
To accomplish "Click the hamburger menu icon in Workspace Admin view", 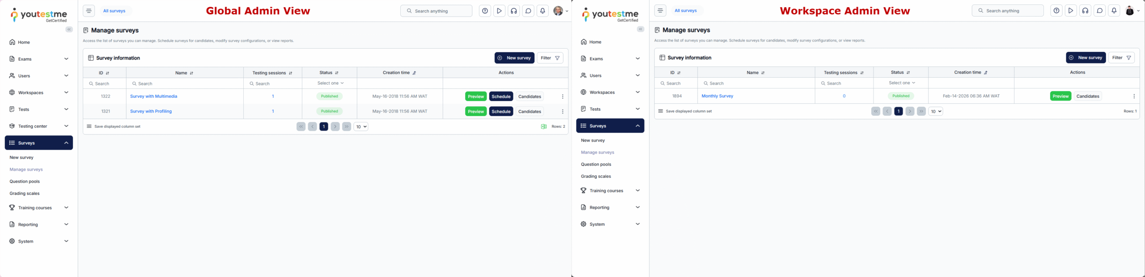I will point(660,11).
